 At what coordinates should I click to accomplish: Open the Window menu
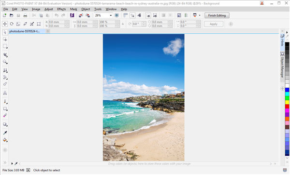(111, 9)
